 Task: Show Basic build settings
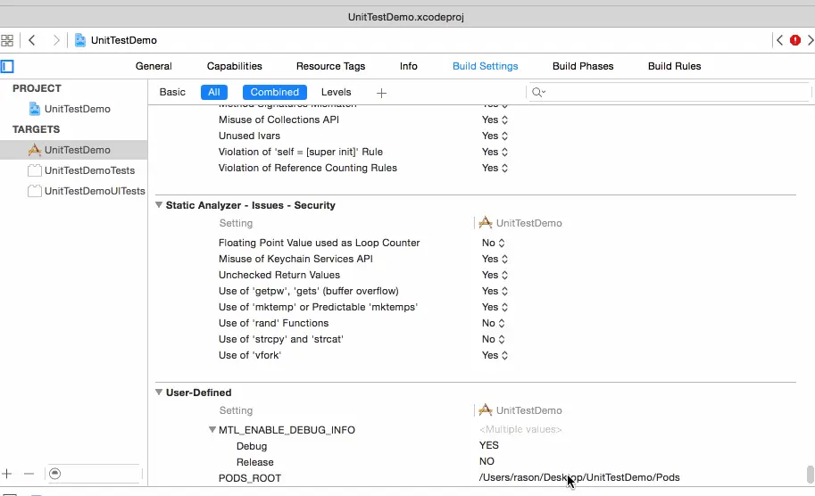[172, 92]
